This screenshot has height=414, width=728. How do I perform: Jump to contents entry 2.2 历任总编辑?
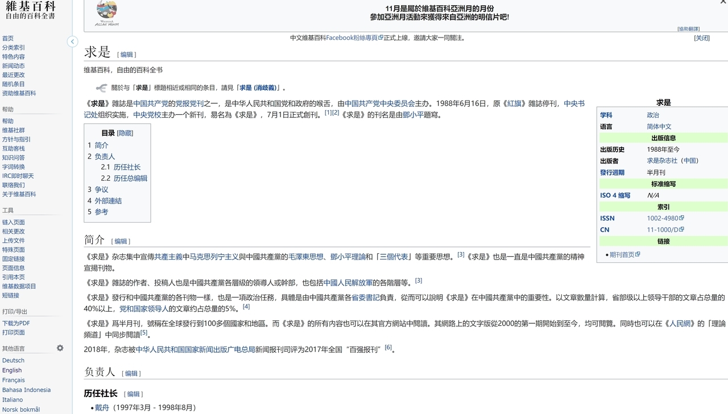tap(124, 178)
